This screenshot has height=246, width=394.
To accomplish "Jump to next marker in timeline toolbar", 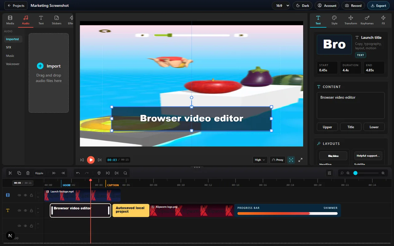I will [116, 173].
